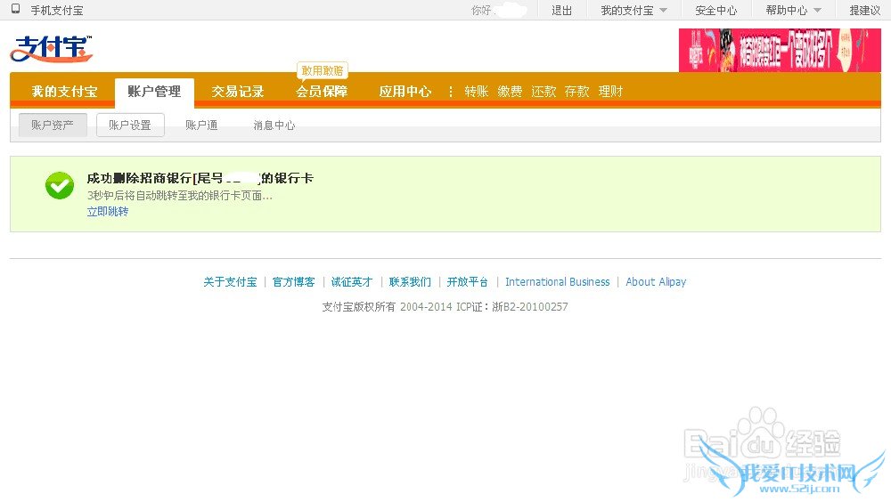The image size is (891, 502).
Task: Open the 会员保障 tab
Action: 322,92
